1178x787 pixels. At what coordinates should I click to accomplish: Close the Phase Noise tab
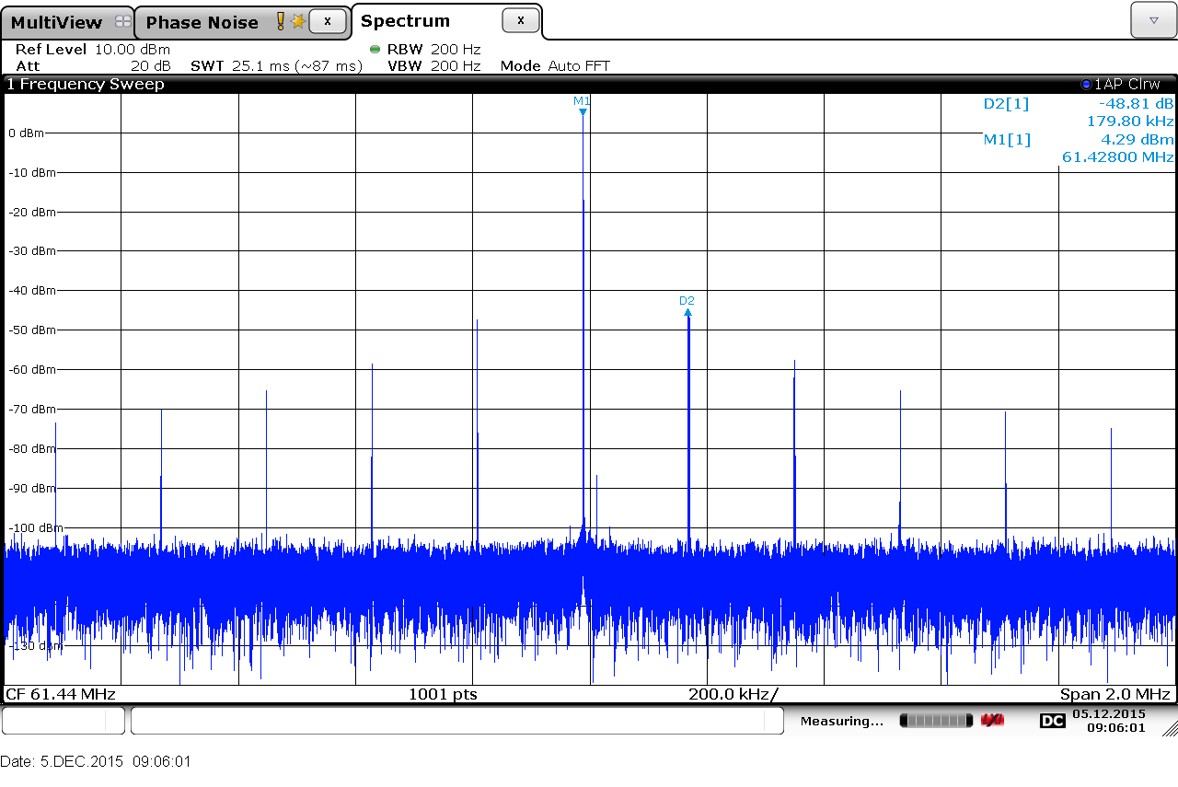tap(328, 21)
